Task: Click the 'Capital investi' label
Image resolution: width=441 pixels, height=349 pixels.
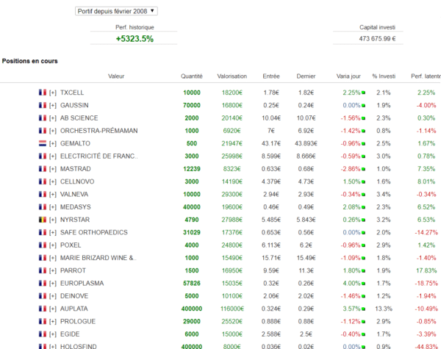Action: 377,27
